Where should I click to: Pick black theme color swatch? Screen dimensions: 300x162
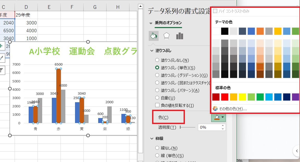point(225,31)
